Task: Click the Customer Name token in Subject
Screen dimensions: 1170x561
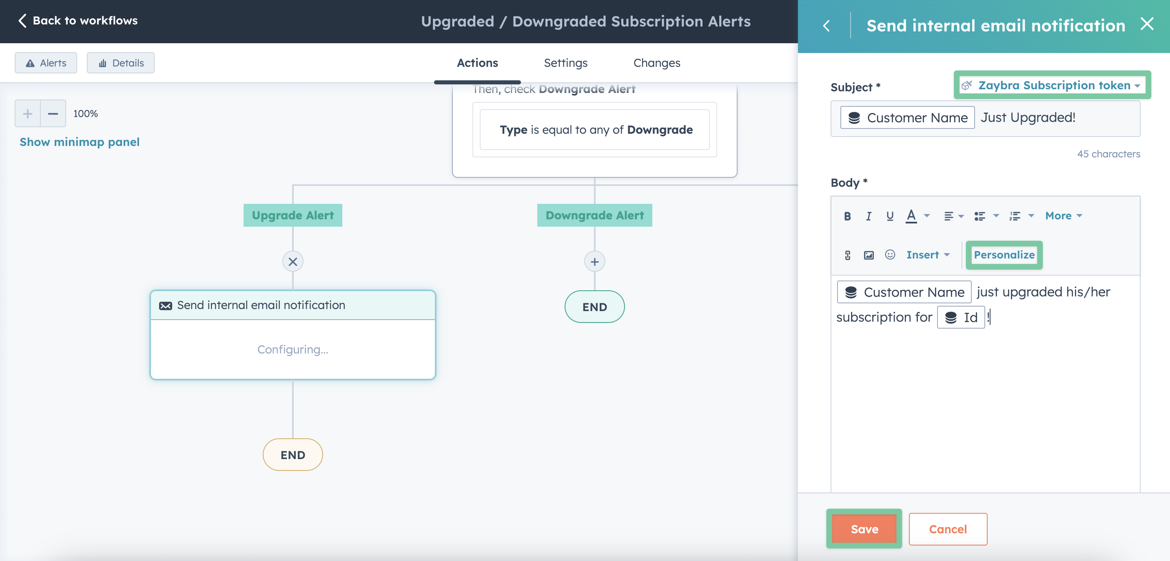Action: [907, 117]
